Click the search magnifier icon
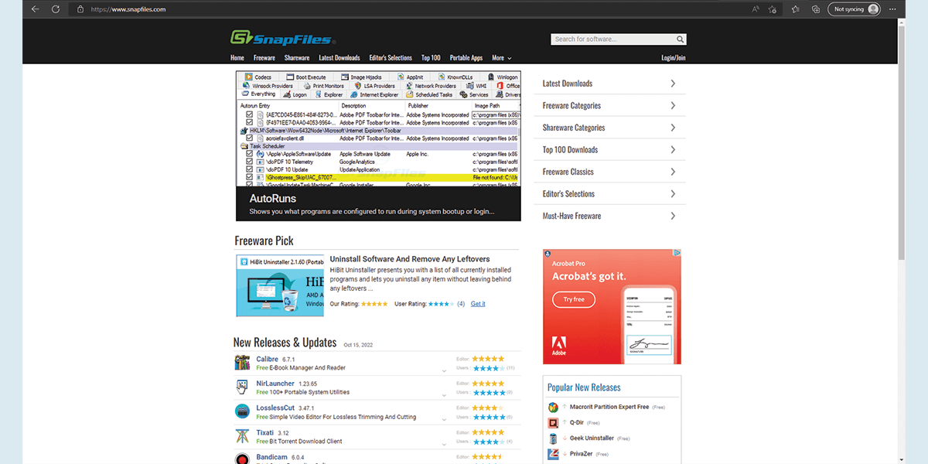 click(x=680, y=39)
